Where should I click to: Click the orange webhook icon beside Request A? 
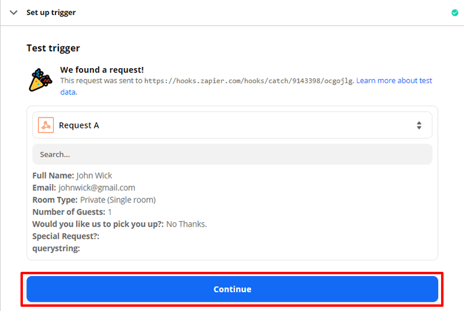tap(46, 125)
